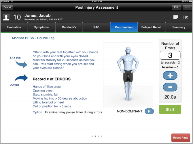The width and height of the screenshot is (193, 144).
Task: Tap the Edit button
Action: pos(176,7)
